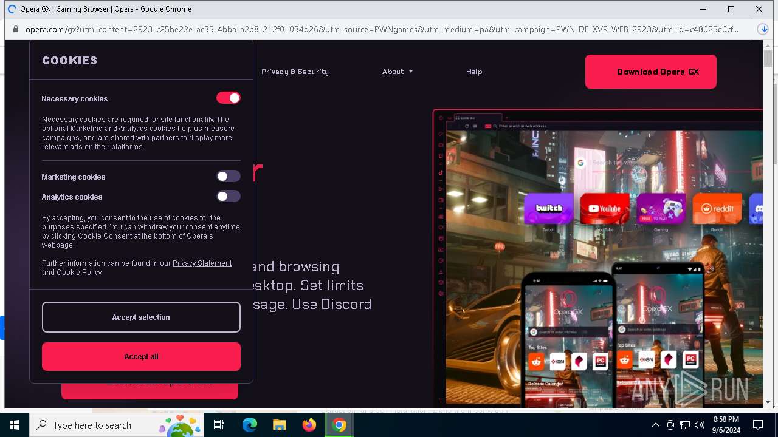Click the address bar URL field

382,29
